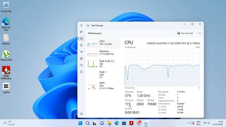The image size is (226, 127).
Task: Select the blank document file on desktop
Action: 6,39
